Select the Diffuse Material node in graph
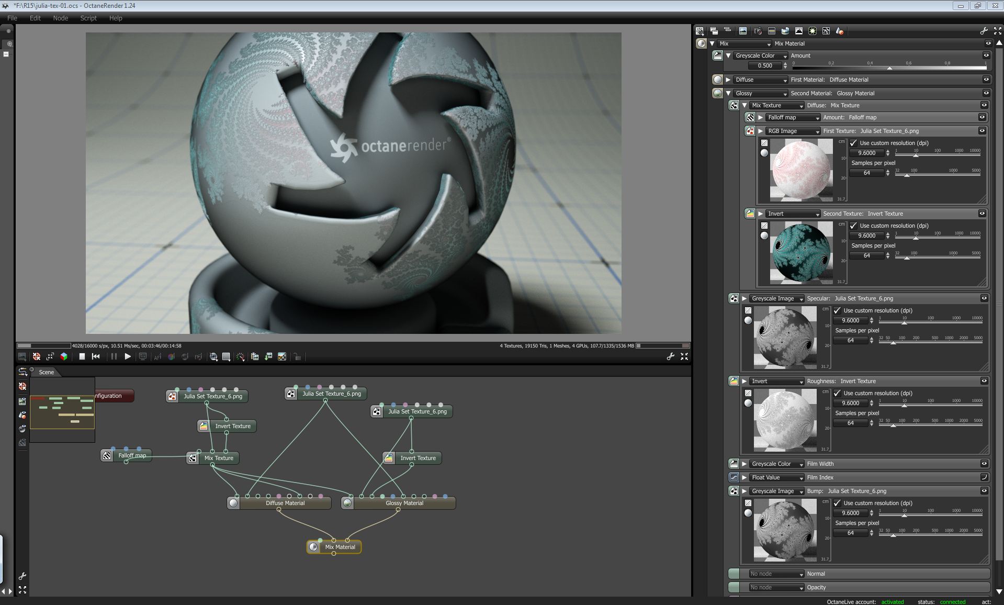The height and width of the screenshot is (605, 1004). click(x=279, y=503)
